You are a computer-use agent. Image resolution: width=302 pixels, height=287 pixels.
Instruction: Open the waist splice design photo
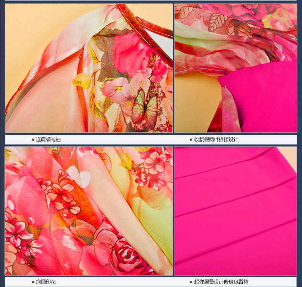click(235, 69)
